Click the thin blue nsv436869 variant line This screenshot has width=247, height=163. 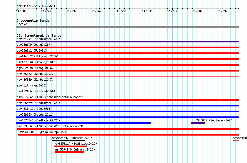tap(128, 82)
